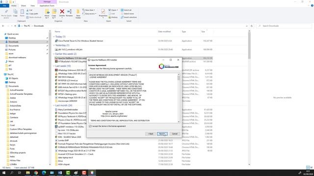Click Properties in Explorer ribbon

click(103, 14)
